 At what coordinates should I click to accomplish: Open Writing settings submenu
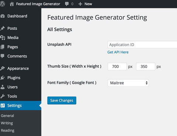pyautogui.click(x=7, y=123)
